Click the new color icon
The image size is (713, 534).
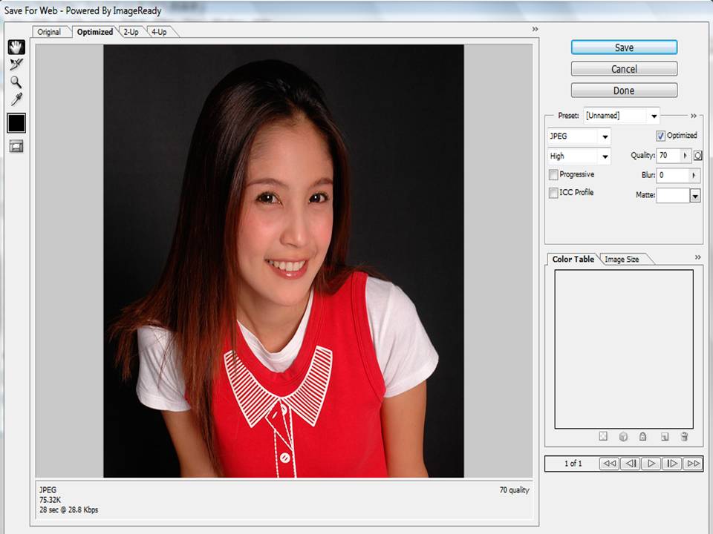click(664, 437)
